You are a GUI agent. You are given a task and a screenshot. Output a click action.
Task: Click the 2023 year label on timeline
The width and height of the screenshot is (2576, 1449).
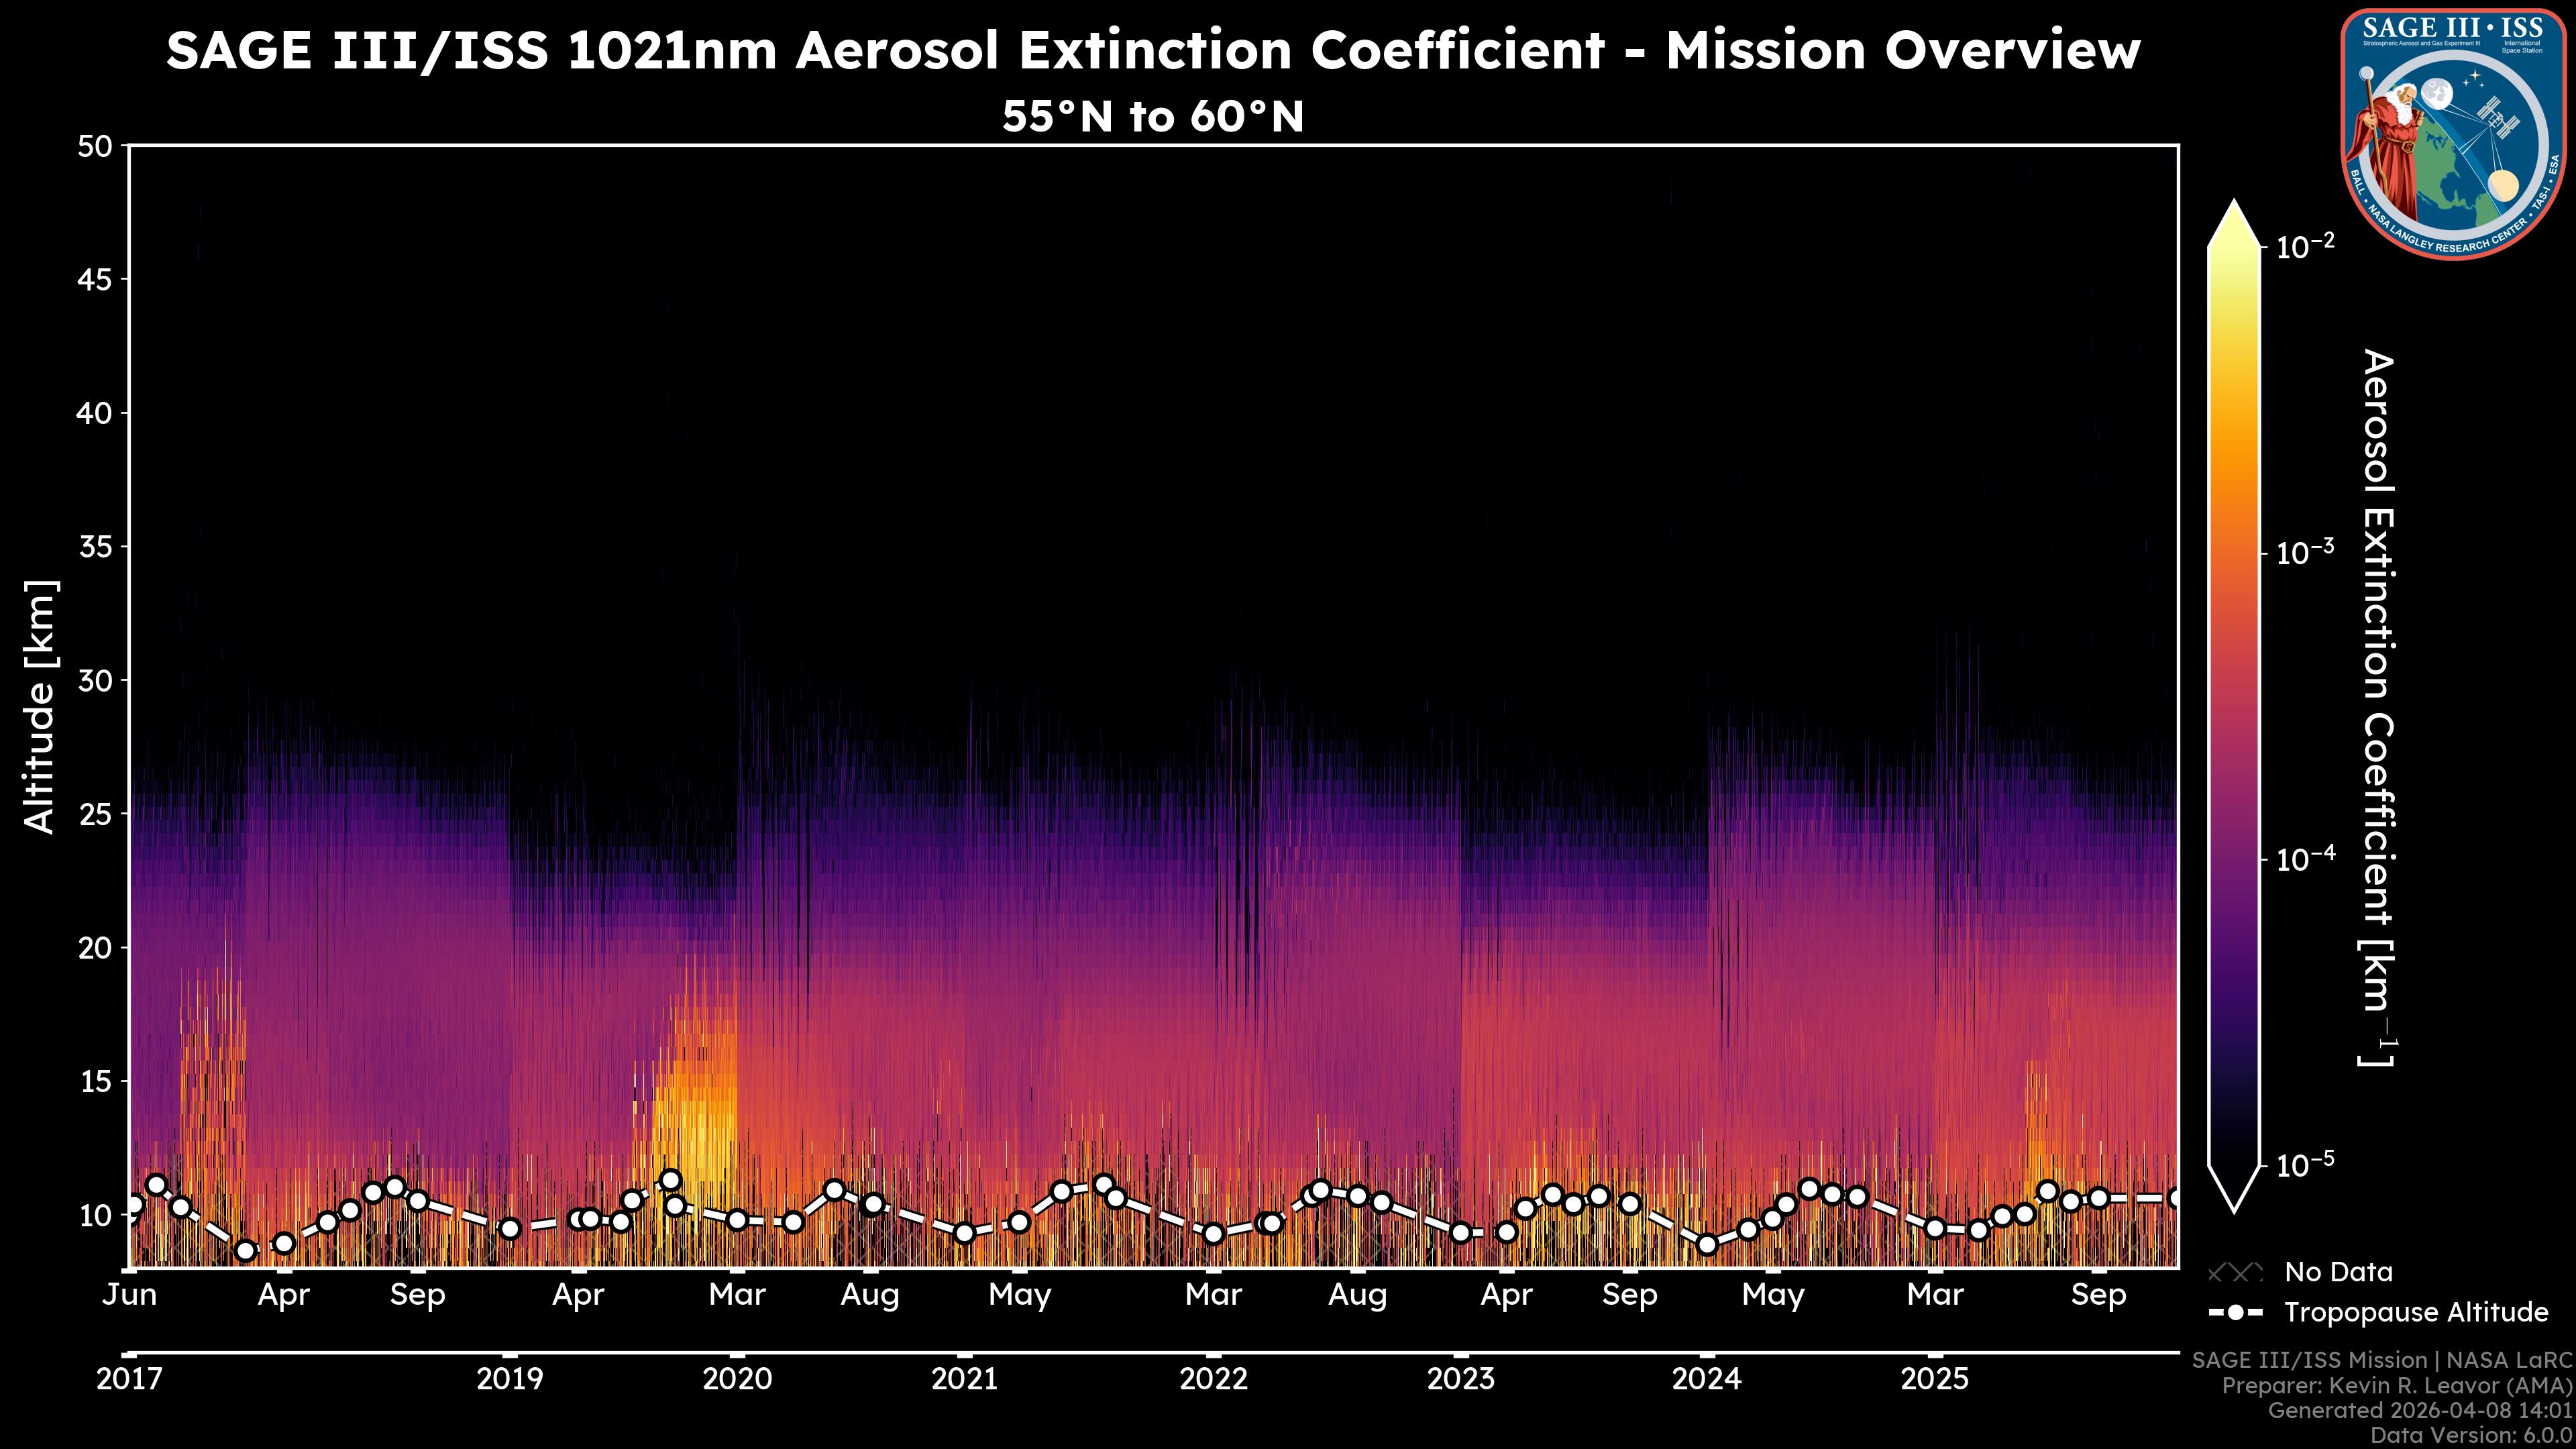1461,1379
